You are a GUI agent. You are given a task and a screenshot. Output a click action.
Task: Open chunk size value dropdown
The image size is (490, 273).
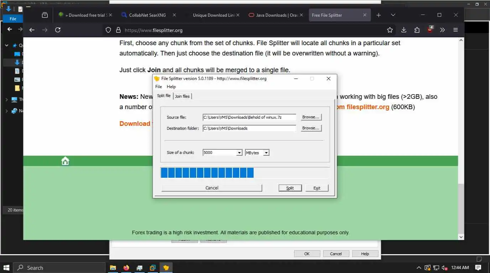(239, 152)
